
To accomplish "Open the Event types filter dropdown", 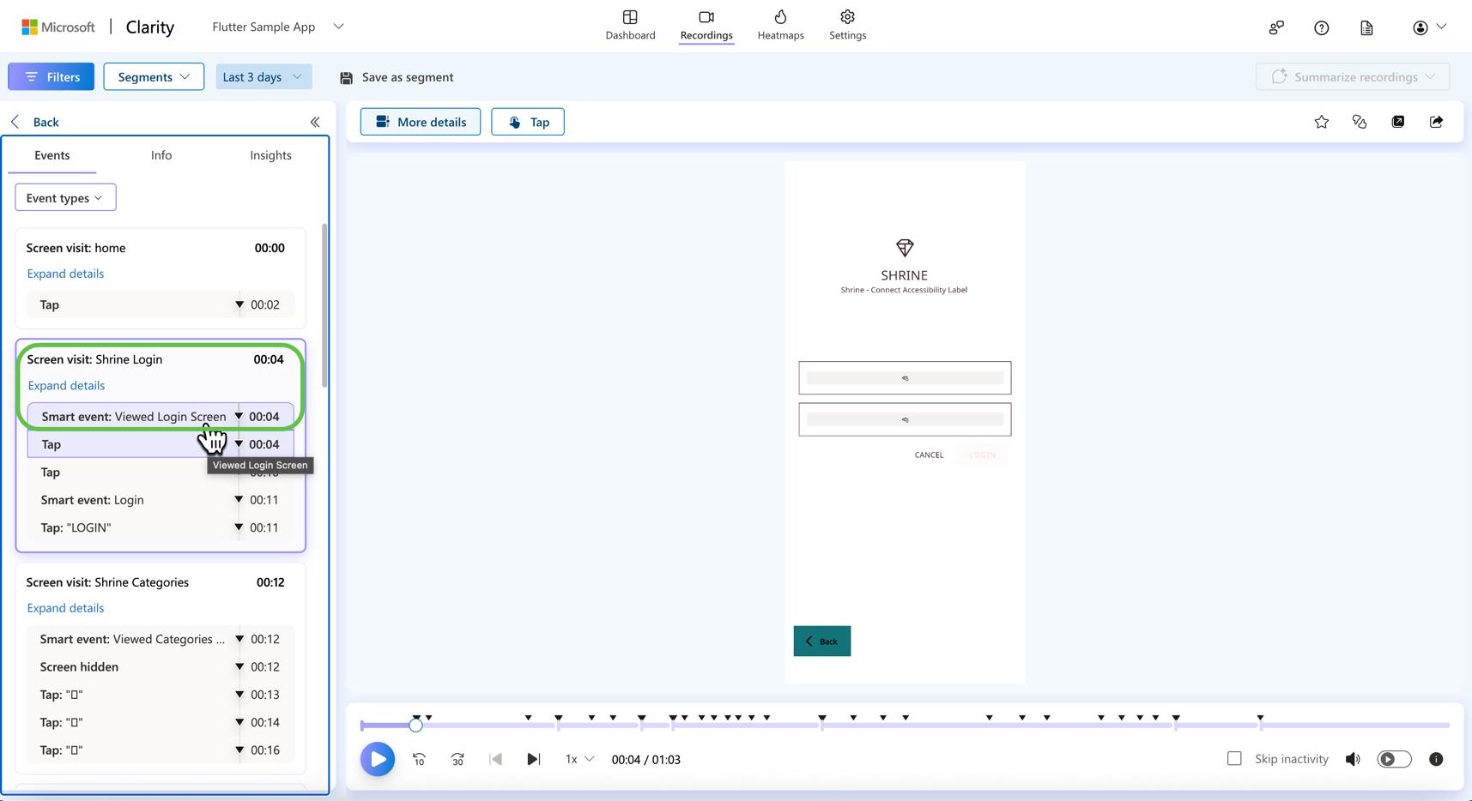I will (x=65, y=197).
